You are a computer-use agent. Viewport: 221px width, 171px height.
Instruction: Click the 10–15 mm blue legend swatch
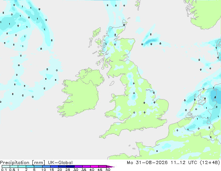click(x=46, y=166)
